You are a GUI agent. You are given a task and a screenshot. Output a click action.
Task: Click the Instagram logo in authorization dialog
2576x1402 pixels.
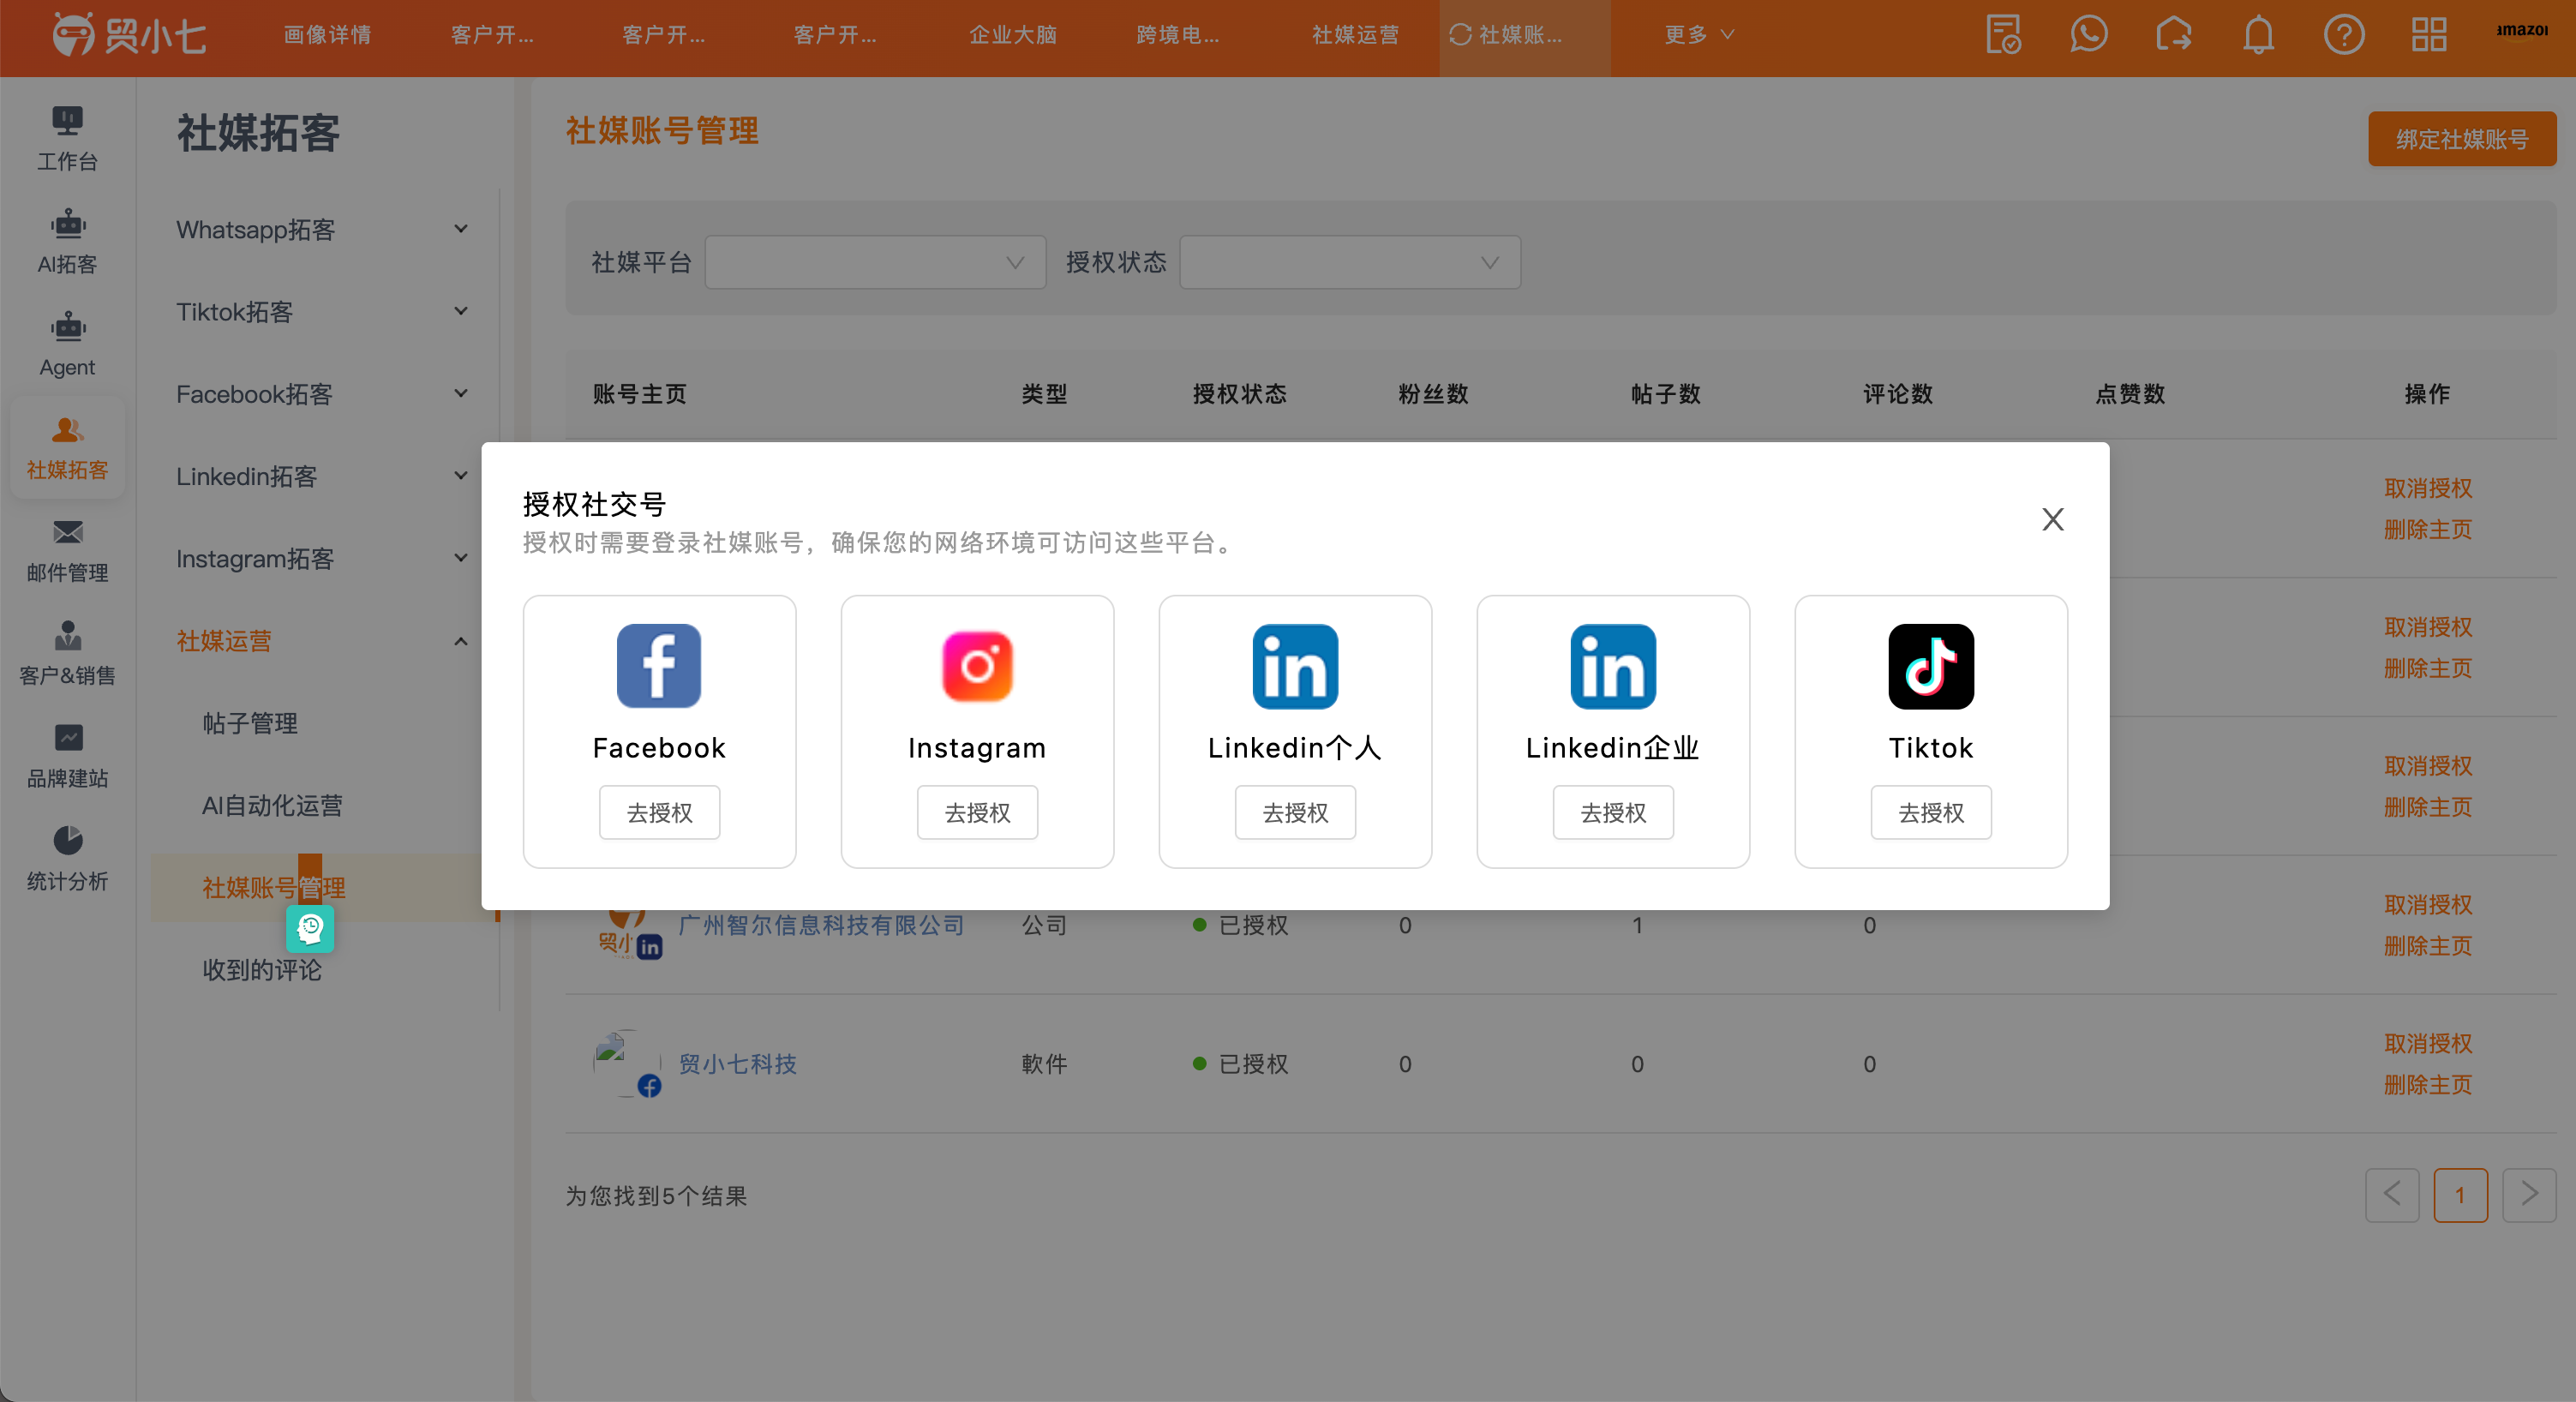click(977, 666)
